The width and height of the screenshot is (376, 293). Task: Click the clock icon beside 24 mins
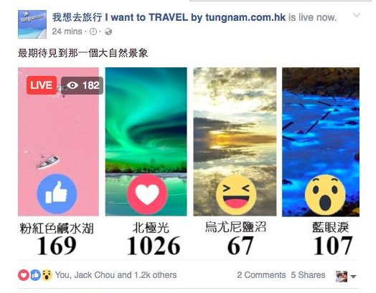93,32
